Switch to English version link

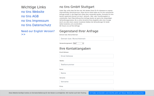[38, 33]
